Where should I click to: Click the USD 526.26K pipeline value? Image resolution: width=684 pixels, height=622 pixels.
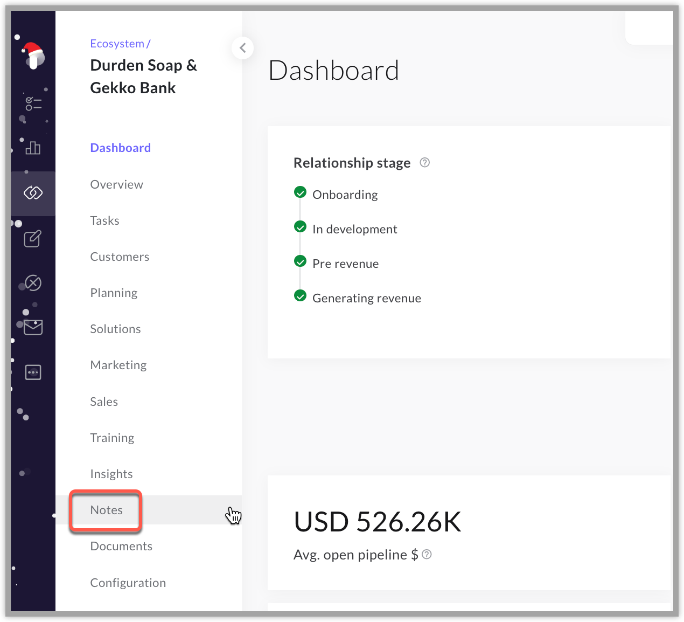click(377, 522)
